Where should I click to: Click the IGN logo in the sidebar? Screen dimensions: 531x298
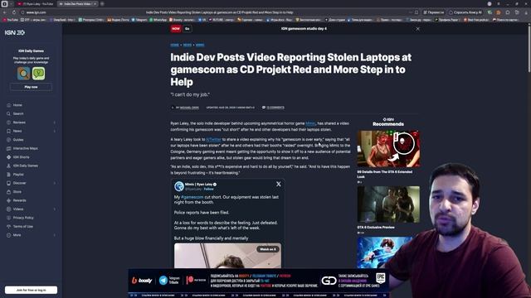[x=15, y=32]
